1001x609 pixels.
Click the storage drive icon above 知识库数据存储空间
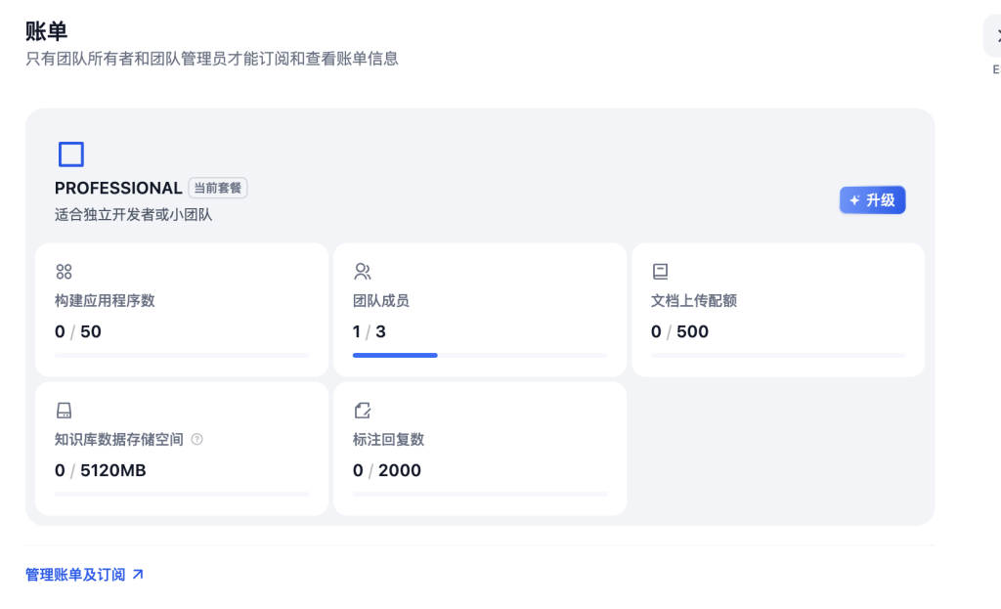[x=64, y=410]
